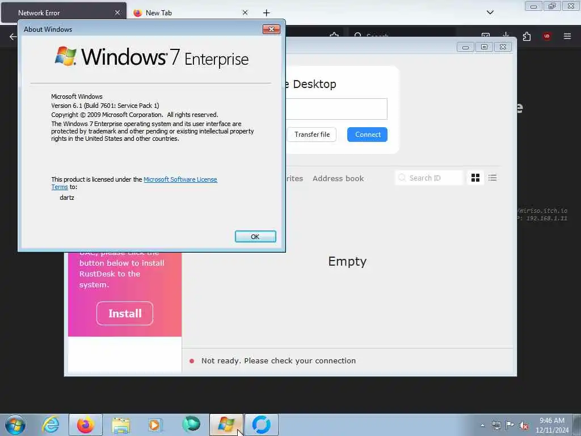Switch to RustDesk using its taskbar icon

pyautogui.click(x=261, y=425)
